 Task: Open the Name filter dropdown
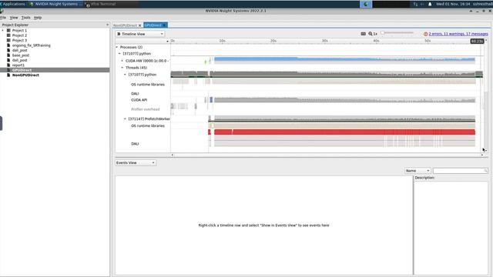pos(418,171)
